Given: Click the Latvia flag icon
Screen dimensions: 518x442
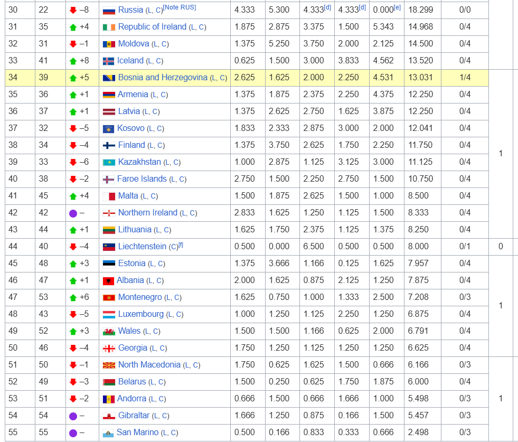Looking at the screenshot, I should tap(109, 111).
